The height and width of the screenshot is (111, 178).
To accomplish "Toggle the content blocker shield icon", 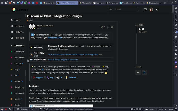I will point(45,109).
